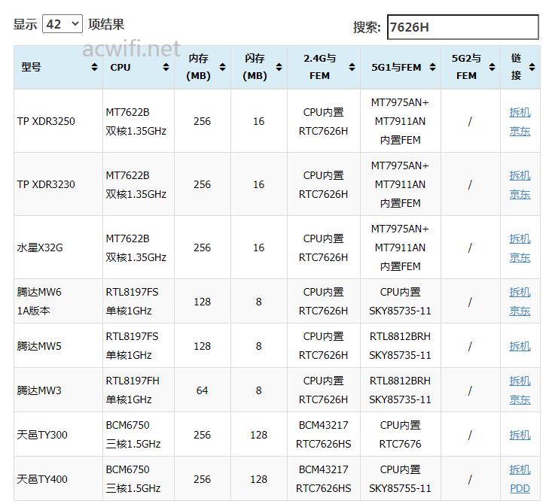555x504 pixels.
Task: Open 京东 link for 腾达MW3
Action: pos(520,399)
